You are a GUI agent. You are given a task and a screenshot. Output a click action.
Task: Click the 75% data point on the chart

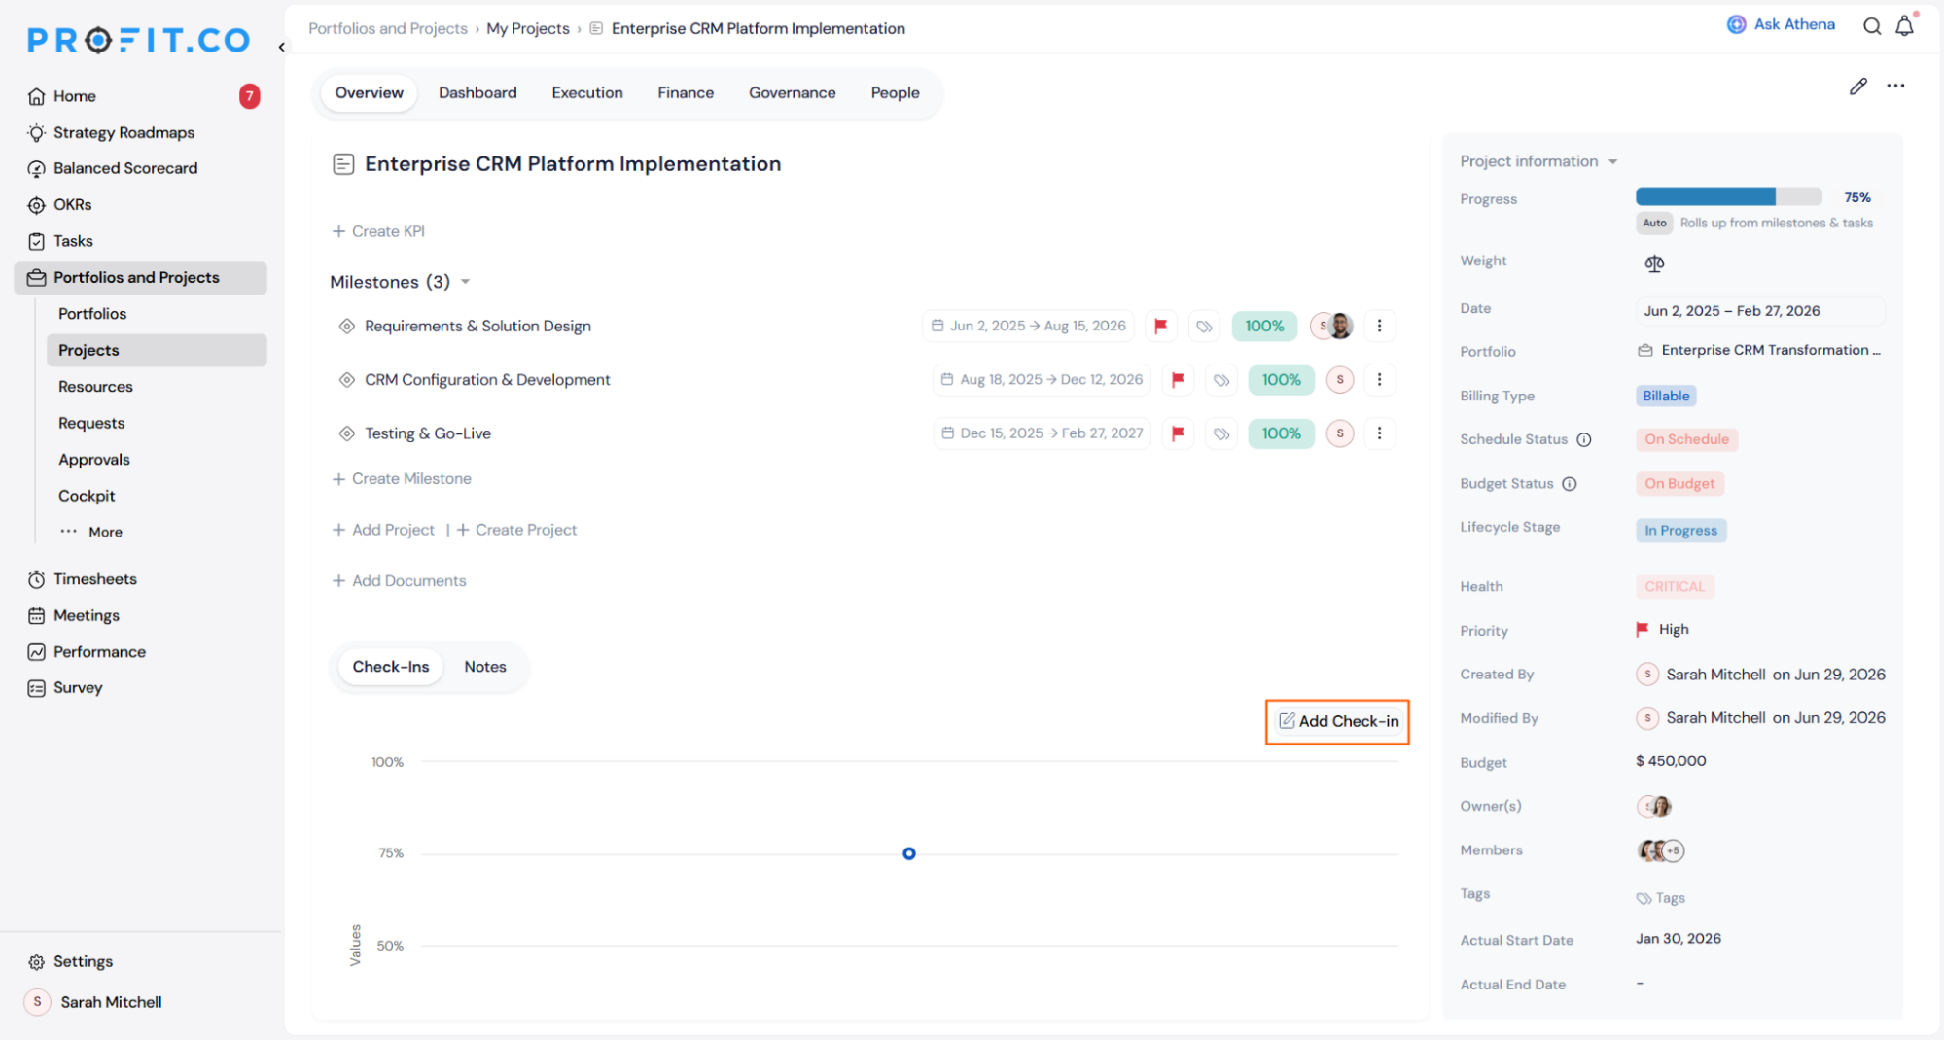(908, 854)
